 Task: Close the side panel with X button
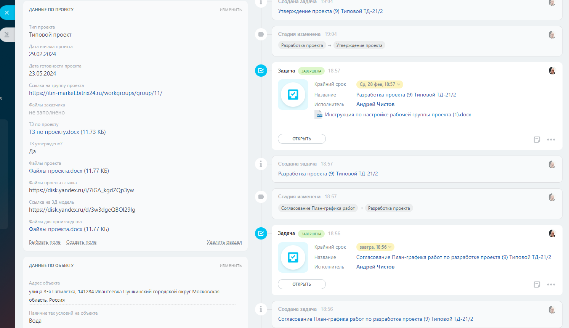pos(7,13)
